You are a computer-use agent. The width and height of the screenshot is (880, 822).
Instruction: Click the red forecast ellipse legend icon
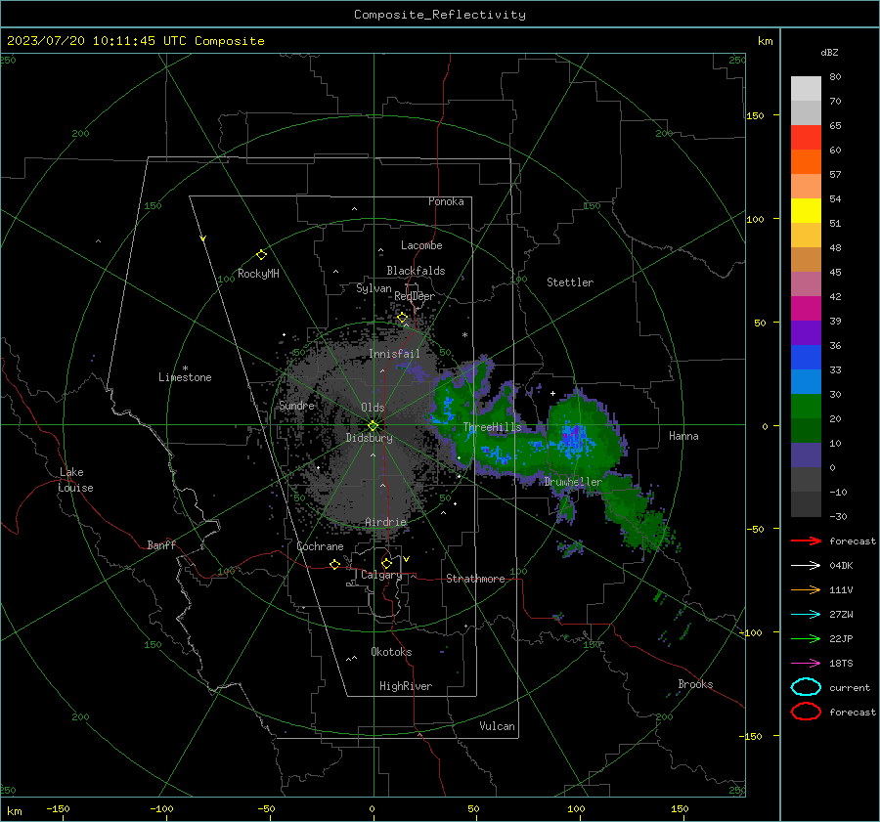(806, 712)
